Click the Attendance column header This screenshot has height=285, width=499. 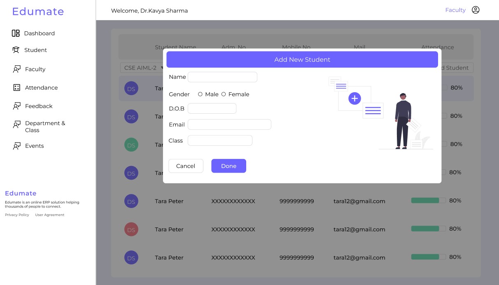[x=437, y=47]
